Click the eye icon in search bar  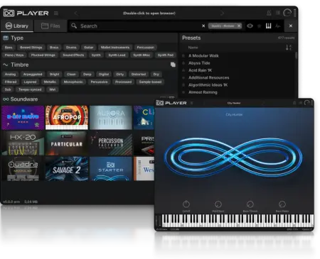[250, 26]
